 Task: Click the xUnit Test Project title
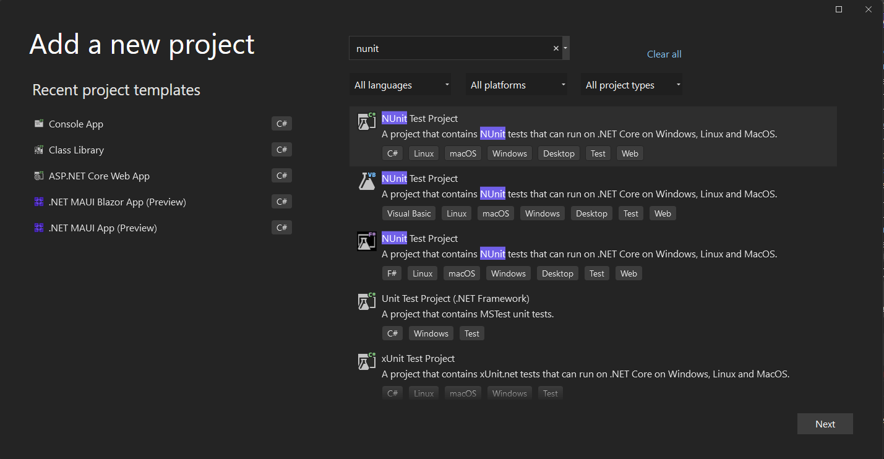418,358
